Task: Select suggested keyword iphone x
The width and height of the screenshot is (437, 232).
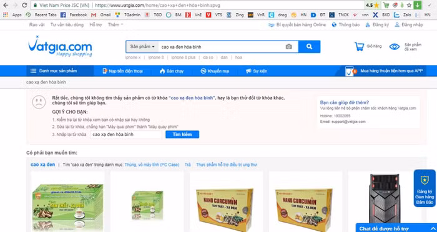Action: pos(132,57)
